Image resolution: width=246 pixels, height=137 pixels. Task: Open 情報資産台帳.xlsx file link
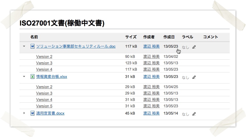[52, 76]
